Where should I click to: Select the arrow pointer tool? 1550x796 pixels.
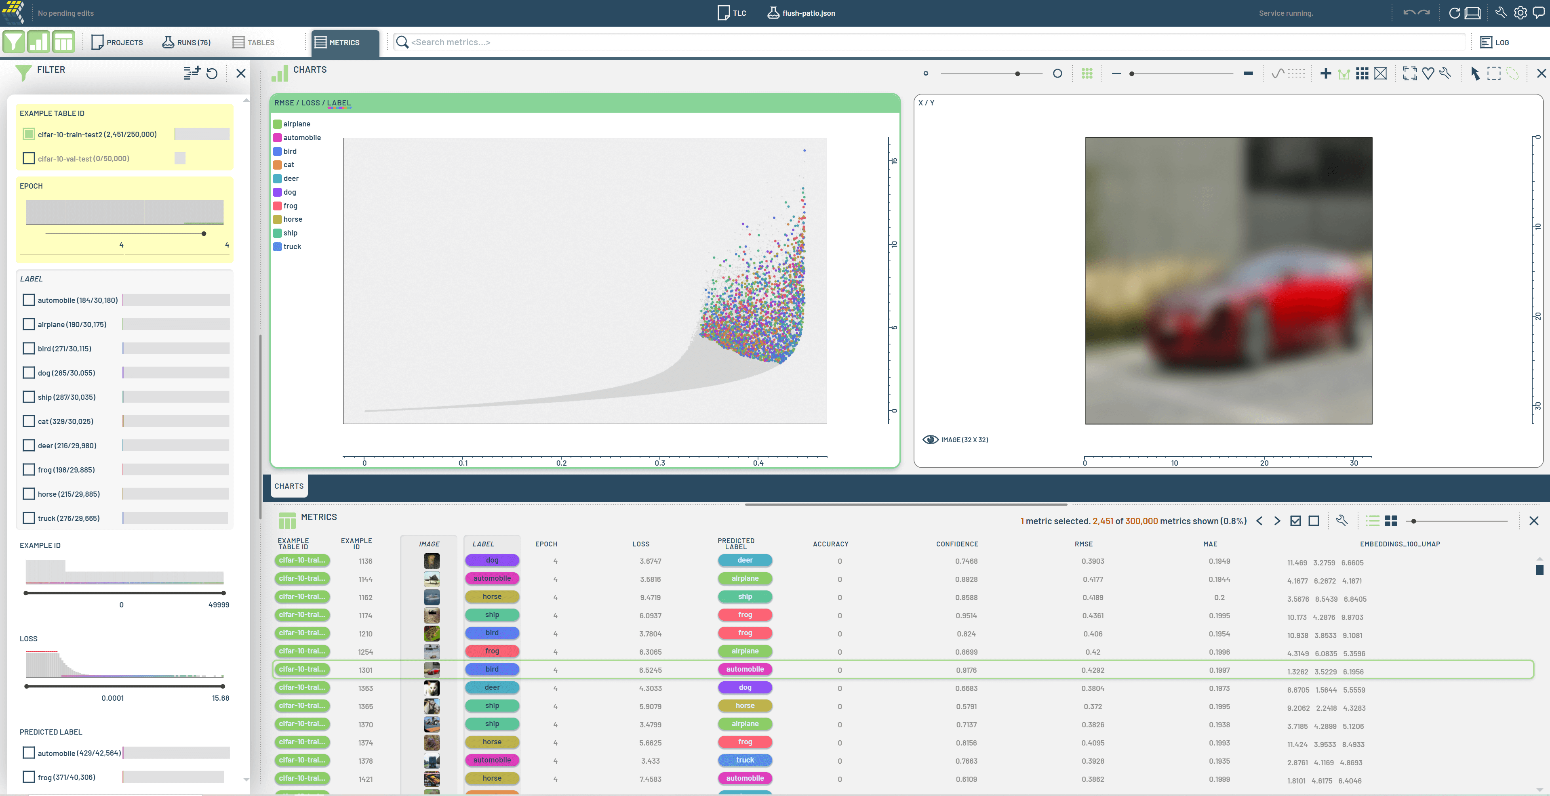click(1475, 74)
